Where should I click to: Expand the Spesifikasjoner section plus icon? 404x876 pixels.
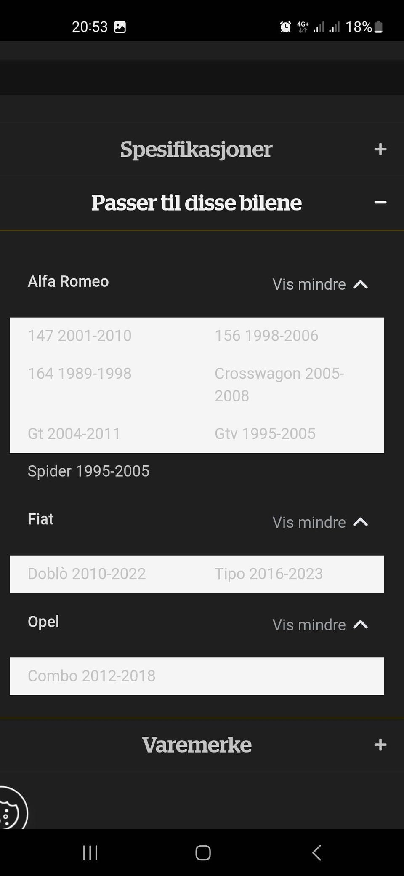(380, 149)
